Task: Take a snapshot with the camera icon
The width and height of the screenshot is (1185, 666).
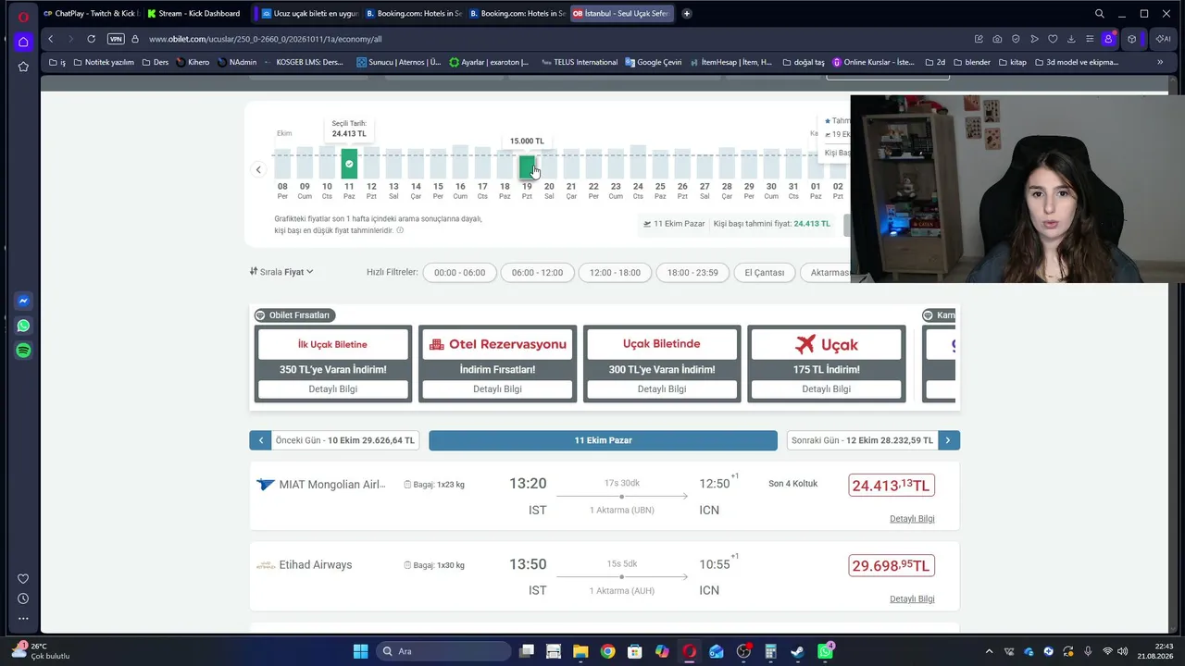Action: 997,39
